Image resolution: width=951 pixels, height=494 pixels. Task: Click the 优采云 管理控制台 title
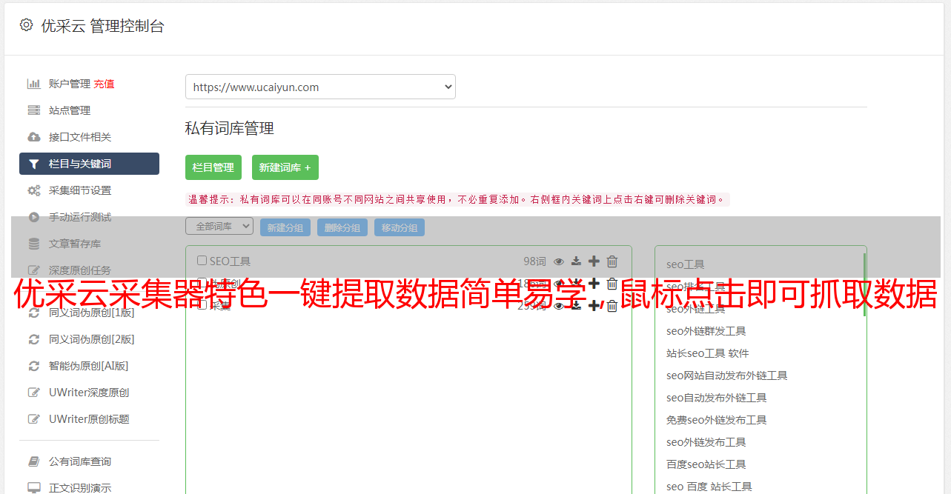pyautogui.click(x=102, y=26)
